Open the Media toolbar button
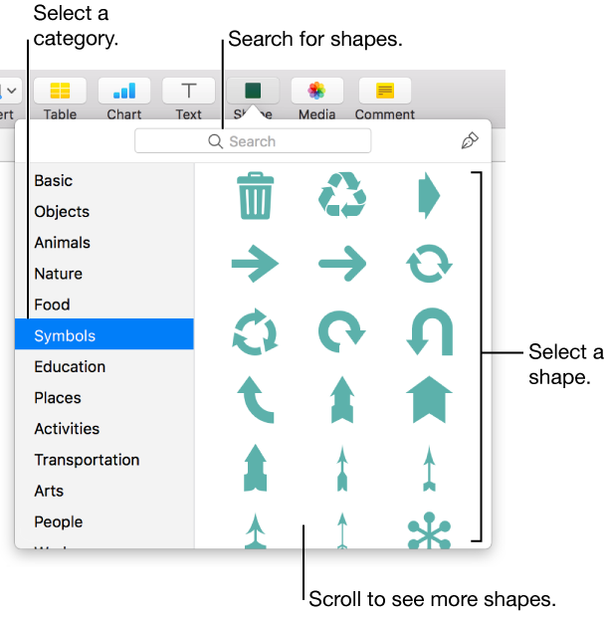This screenshot has width=611, height=617. 317,91
